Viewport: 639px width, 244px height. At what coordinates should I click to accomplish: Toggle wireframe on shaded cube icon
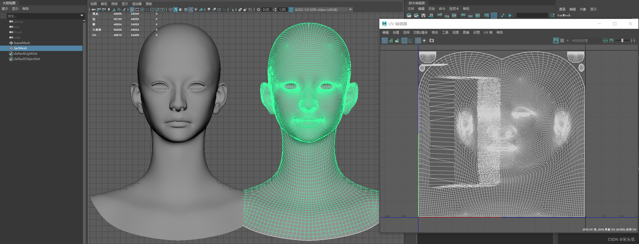(x=186, y=10)
